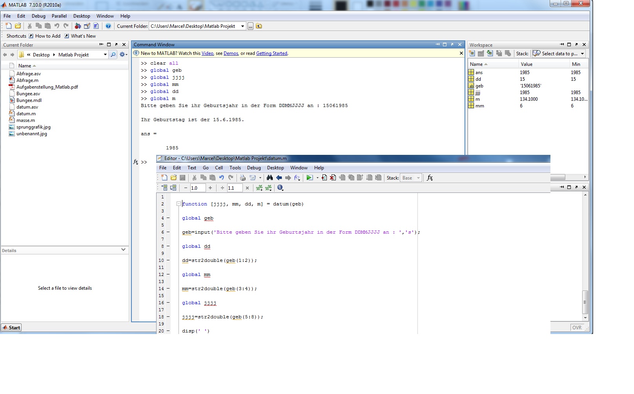Set breakpoint dash on line 6

[x=168, y=232]
